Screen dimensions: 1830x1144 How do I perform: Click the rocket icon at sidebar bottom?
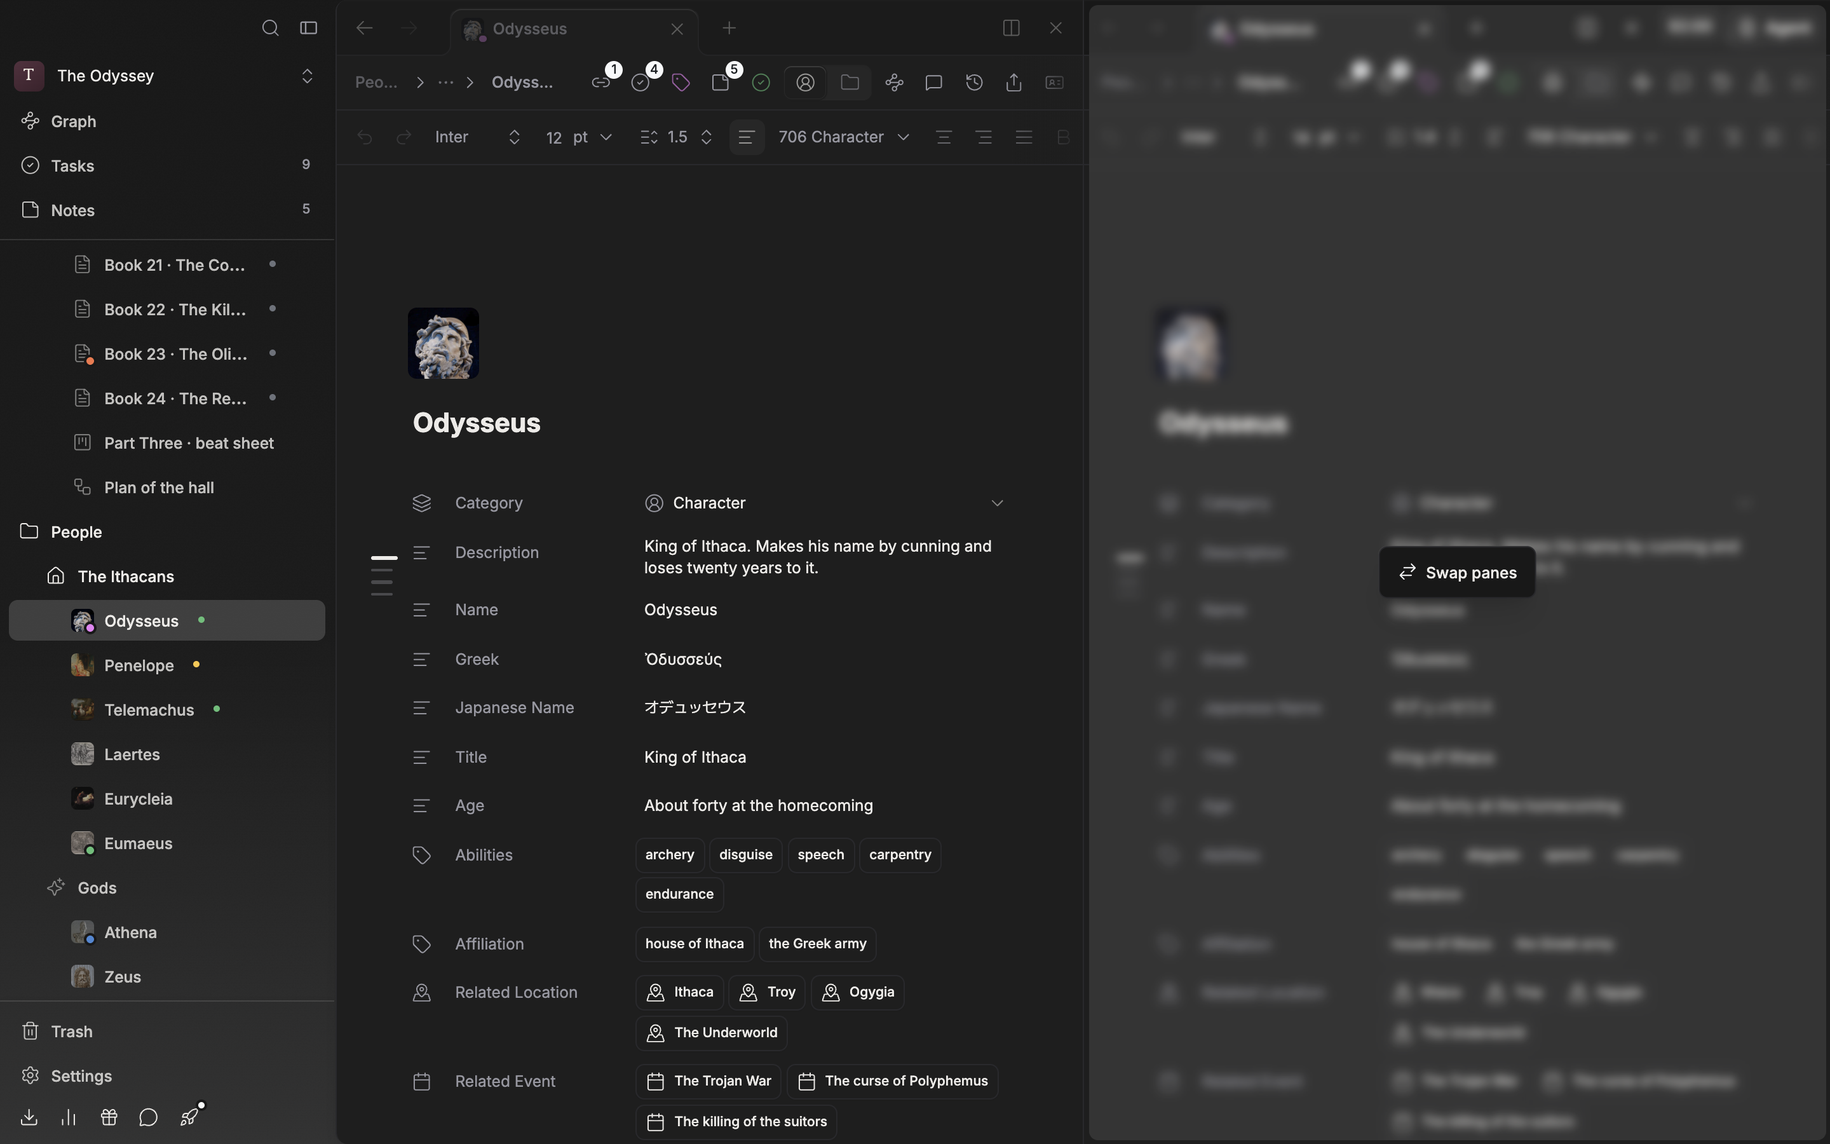189,1117
